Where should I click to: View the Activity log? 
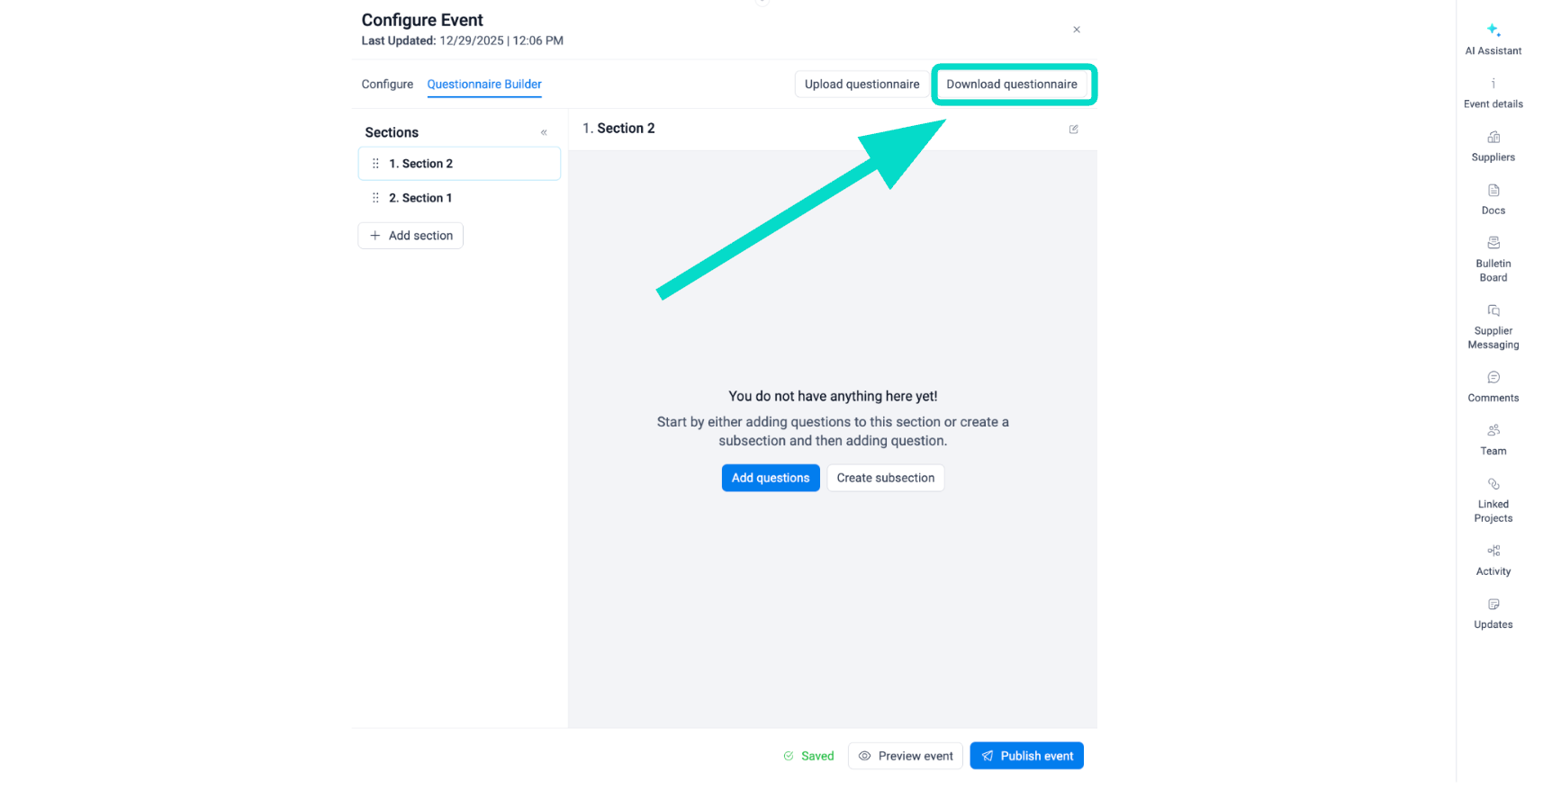pos(1493,560)
